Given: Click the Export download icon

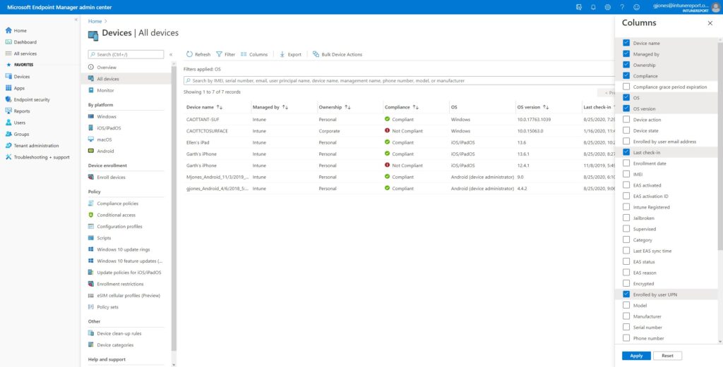Looking at the screenshot, I should pos(282,54).
